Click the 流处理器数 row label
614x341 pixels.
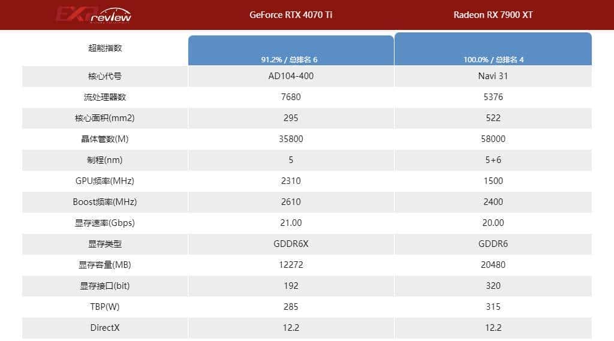[105, 97]
